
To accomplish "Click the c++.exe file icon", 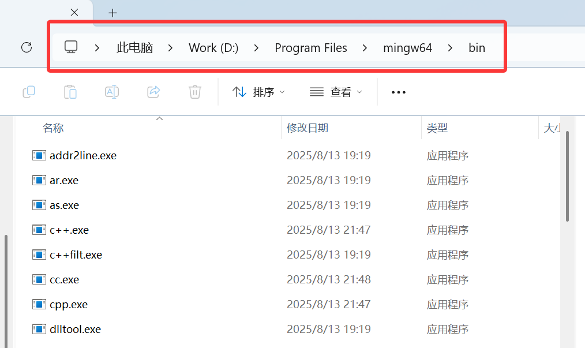I will 39,230.
